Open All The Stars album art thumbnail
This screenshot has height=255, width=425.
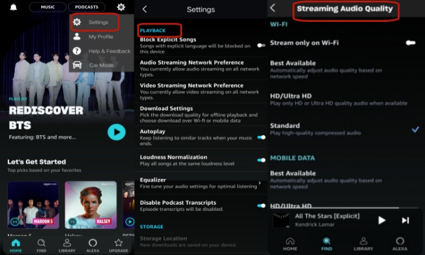point(280,220)
